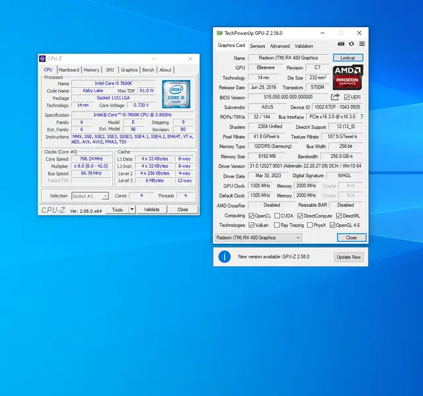Click the Max TDP value 91.0 W
This screenshot has width=423, height=396.
pyautogui.click(x=147, y=91)
